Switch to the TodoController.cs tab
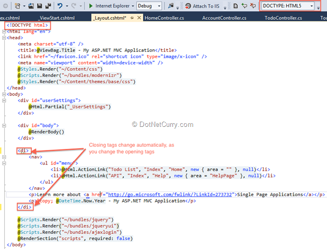 coord(283,18)
